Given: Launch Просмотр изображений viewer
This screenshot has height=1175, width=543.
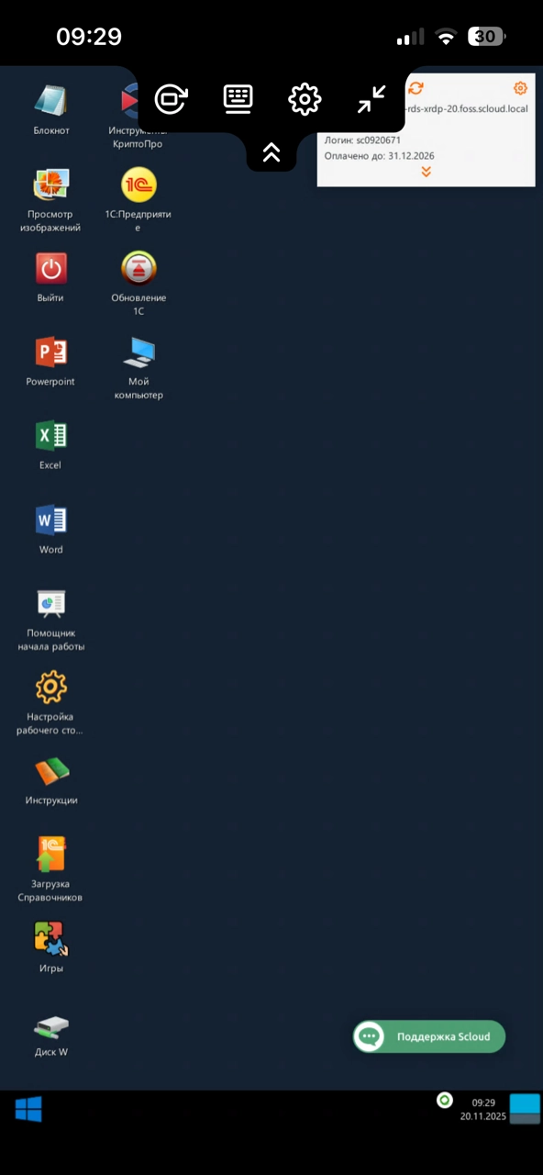Looking at the screenshot, I should [x=50, y=185].
